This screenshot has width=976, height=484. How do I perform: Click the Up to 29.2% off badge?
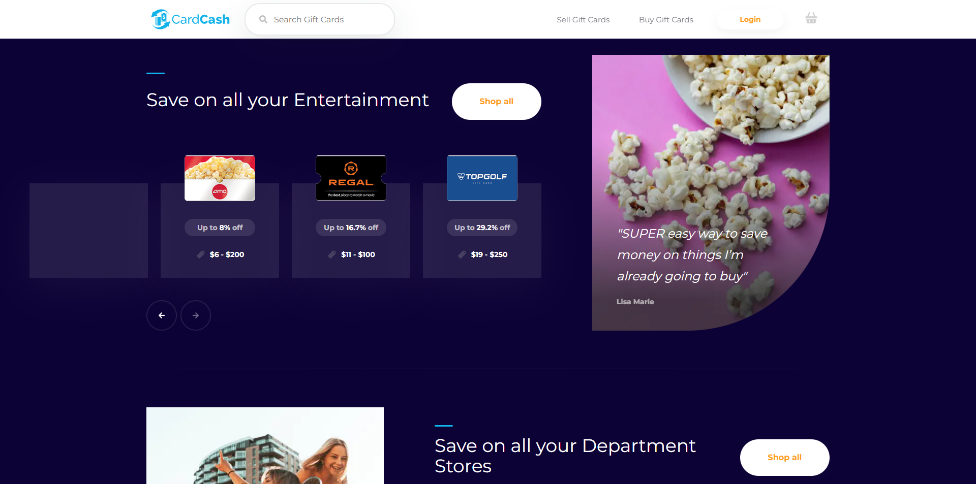(x=482, y=228)
